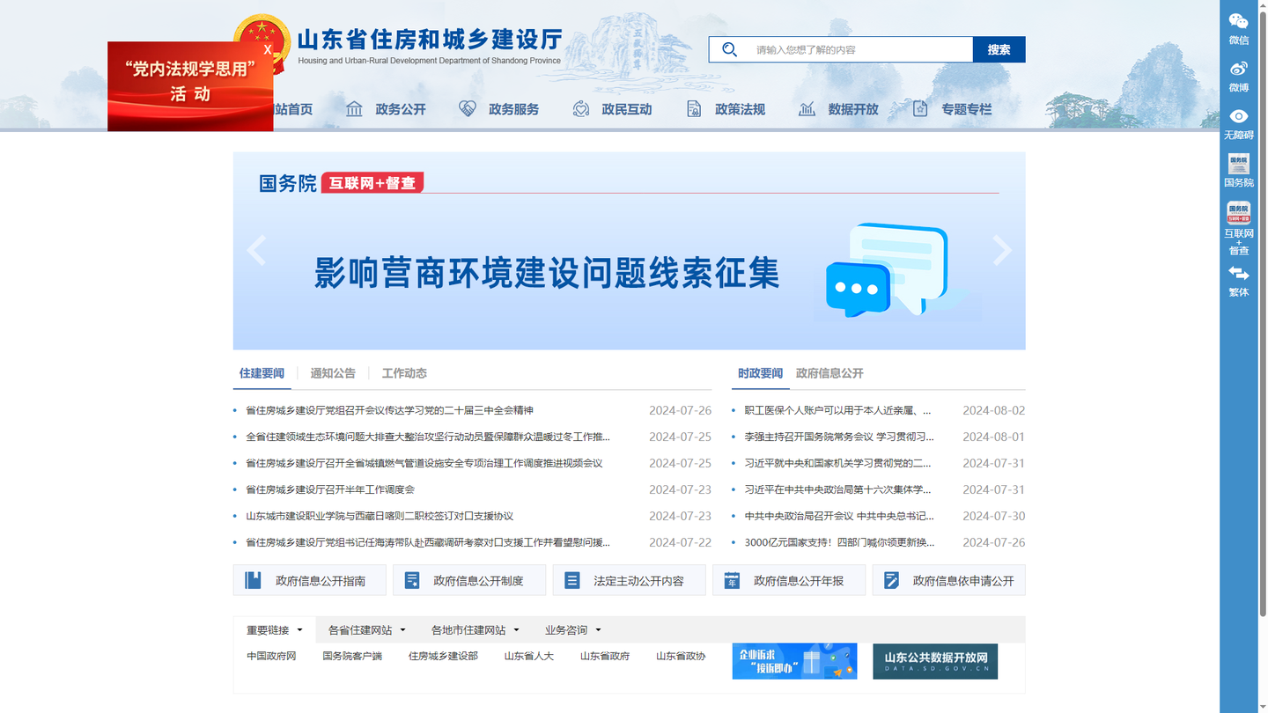Click the 法定主动公开内容 list icon
The width and height of the screenshot is (1268, 713).
pos(572,580)
